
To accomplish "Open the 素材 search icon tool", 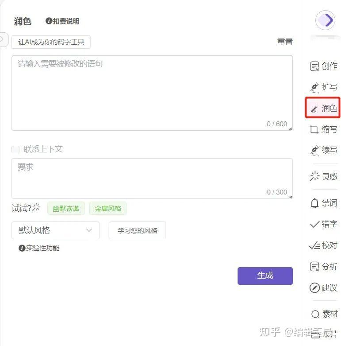I will coord(324,314).
